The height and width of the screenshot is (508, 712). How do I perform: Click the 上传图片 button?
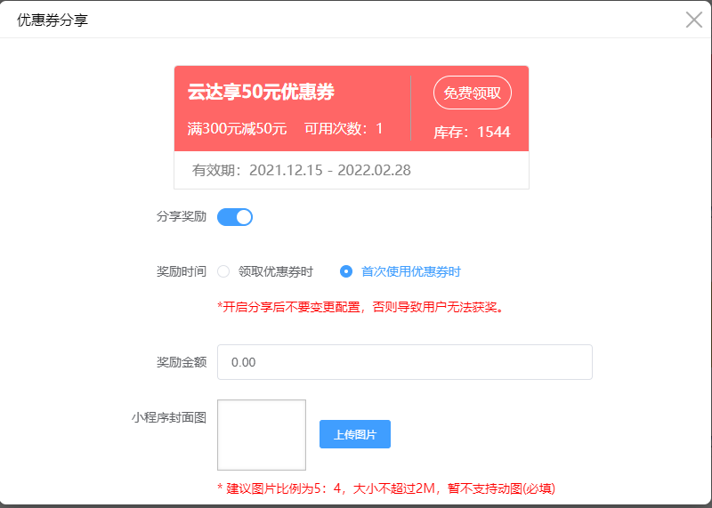click(x=354, y=434)
